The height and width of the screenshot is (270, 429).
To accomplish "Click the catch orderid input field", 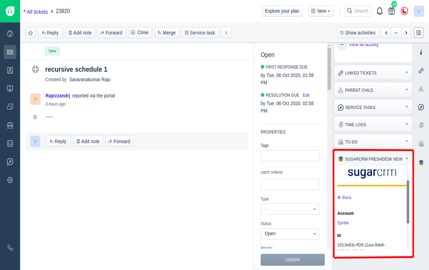I will (290, 185).
